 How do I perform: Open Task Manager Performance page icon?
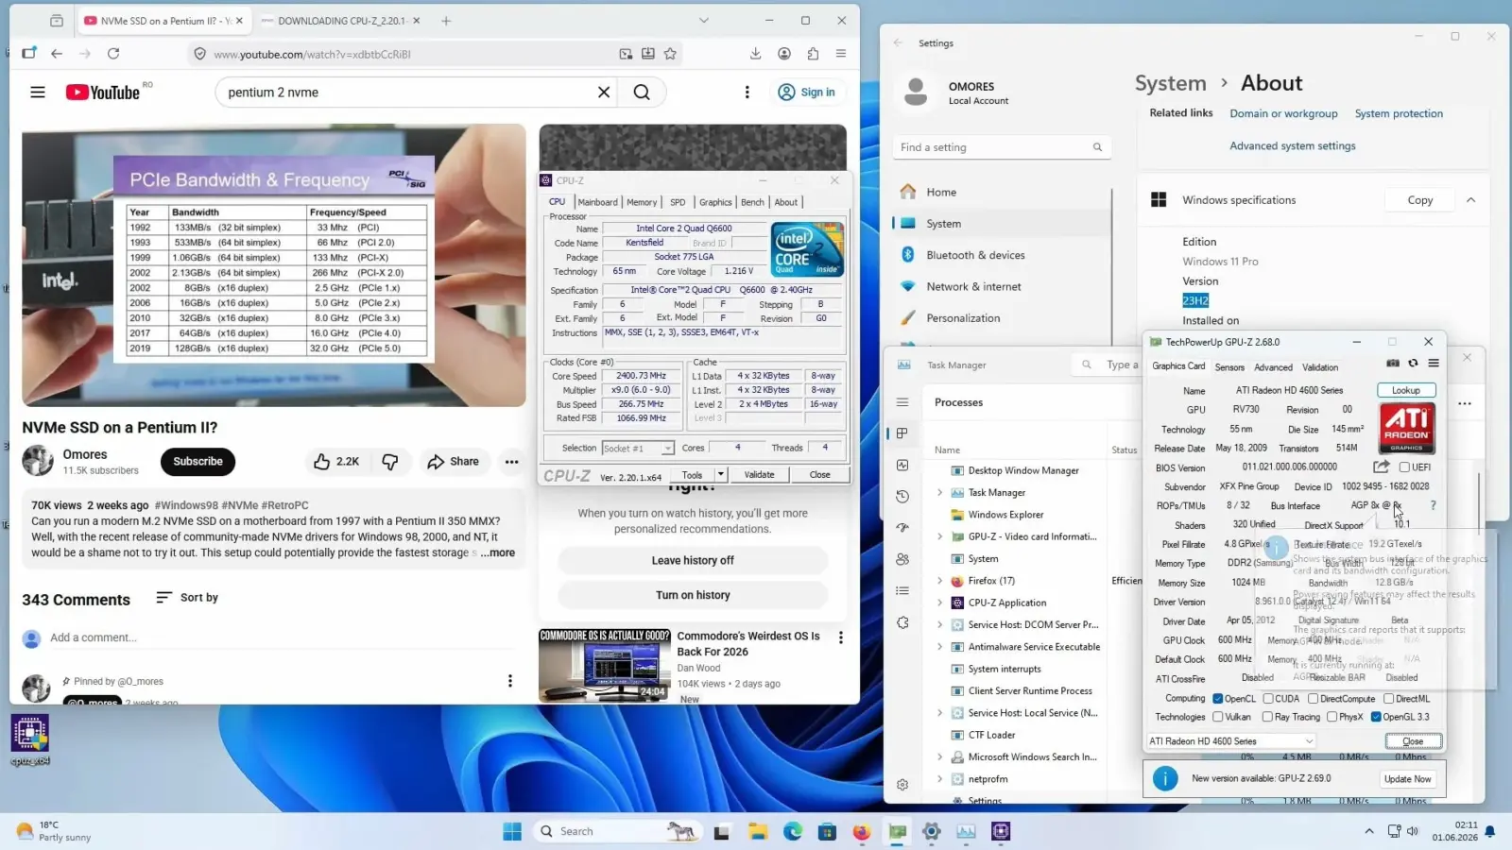[x=902, y=465]
